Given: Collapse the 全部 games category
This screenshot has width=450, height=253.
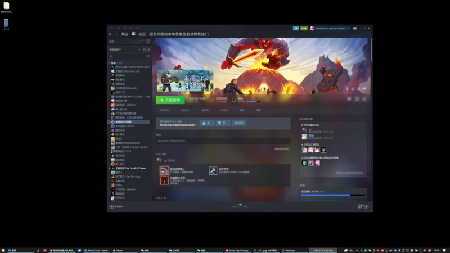Looking at the screenshot, I should (109, 63).
